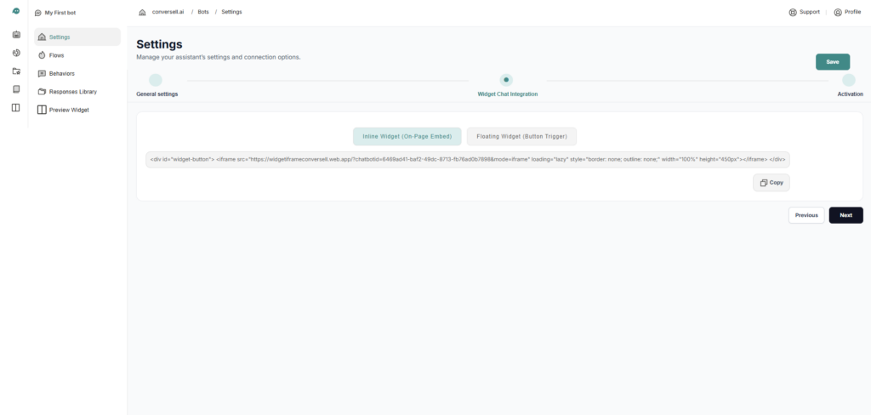
Task: Open Behaviors in the sidebar
Action: tap(61, 73)
